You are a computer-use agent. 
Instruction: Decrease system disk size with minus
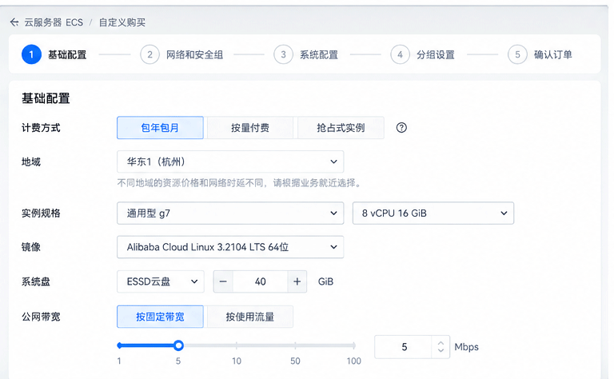click(223, 281)
